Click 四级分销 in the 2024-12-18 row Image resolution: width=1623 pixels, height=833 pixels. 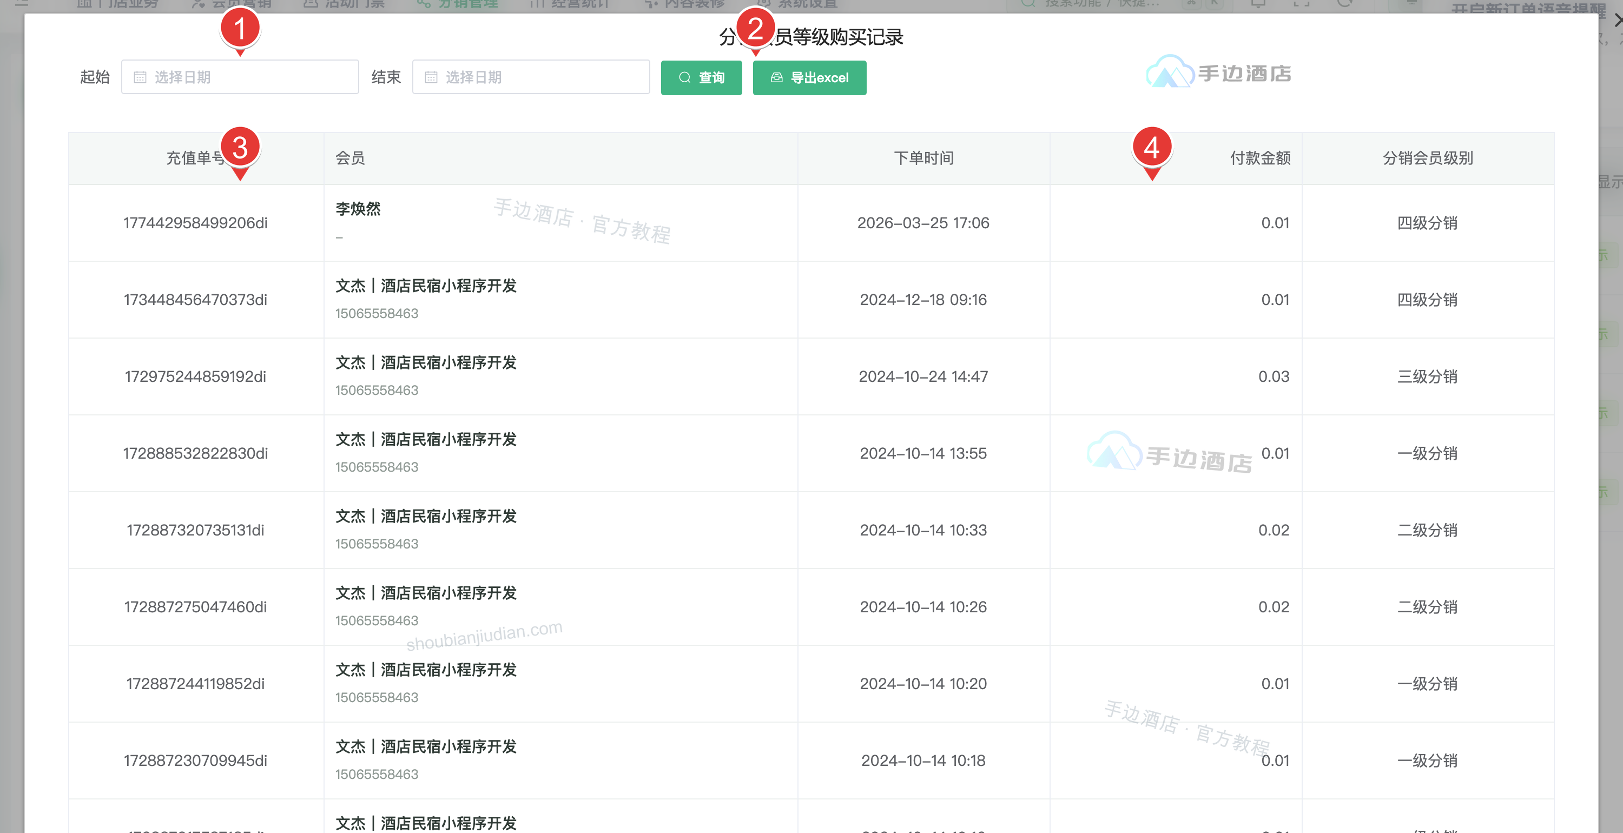pos(1428,300)
